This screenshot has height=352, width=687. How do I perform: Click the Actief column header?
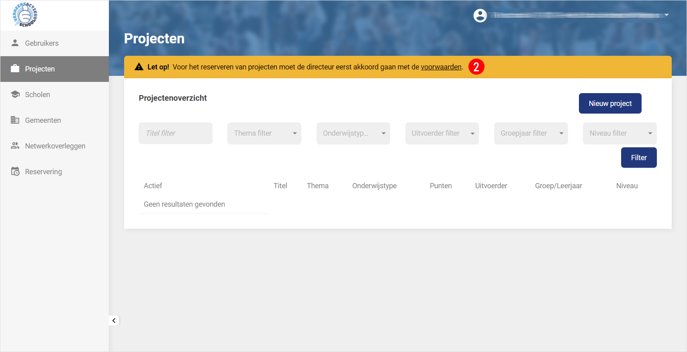(x=153, y=186)
